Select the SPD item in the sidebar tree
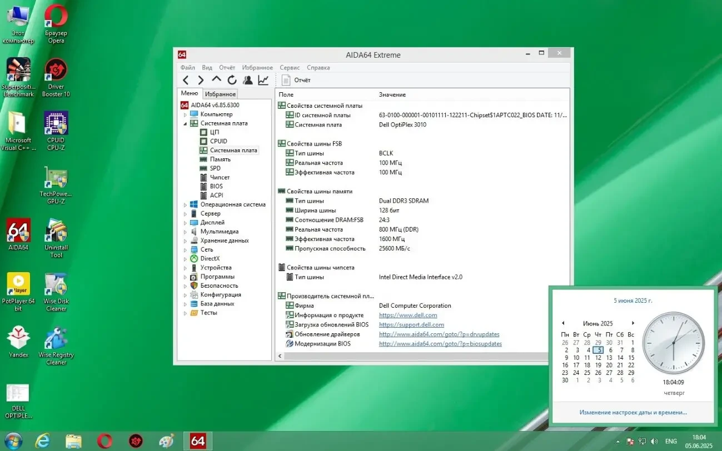 215,168
